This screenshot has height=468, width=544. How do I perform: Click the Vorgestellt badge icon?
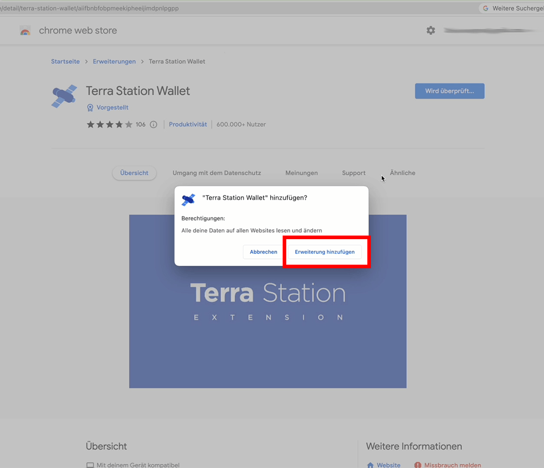[90, 108]
